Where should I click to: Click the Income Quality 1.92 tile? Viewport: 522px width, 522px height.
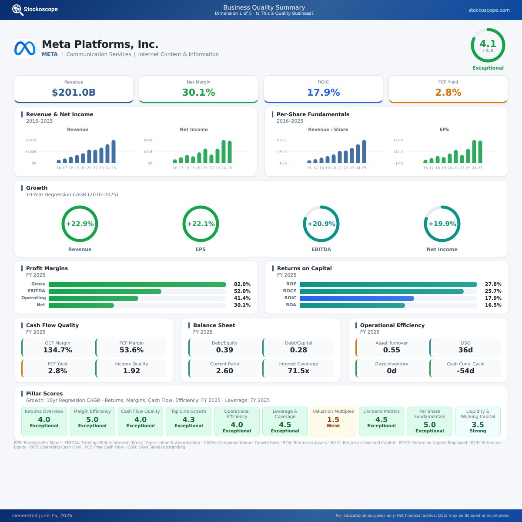click(x=131, y=368)
